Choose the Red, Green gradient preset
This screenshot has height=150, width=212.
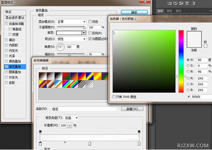coord(66,76)
